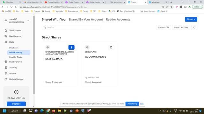
Task: Click the Worksheets page icon
Action: [x=6, y=30]
